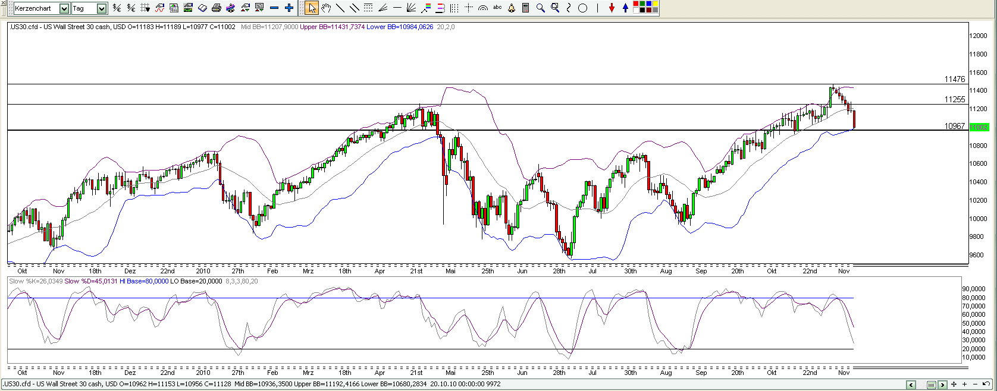
Task: Pick the yellow color swatch
Action: pos(656,4)
